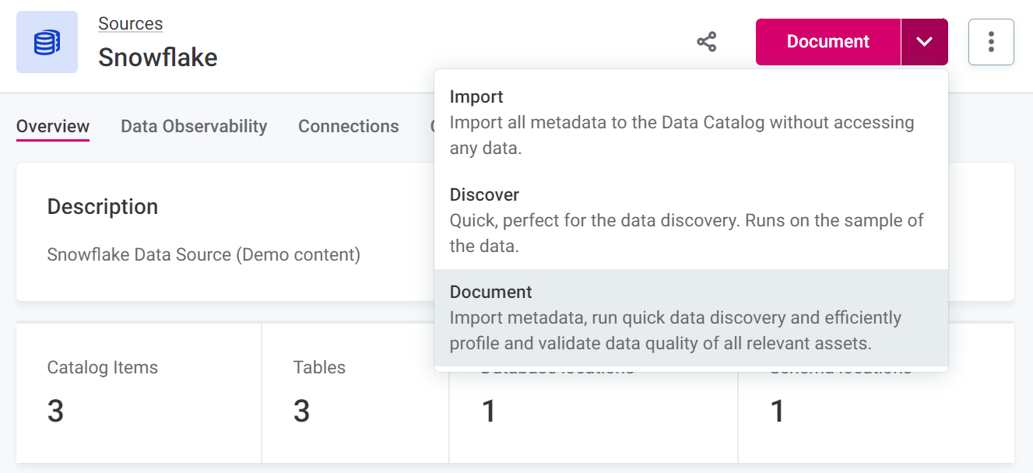The height and width of the screenshot is (473, 1033).
Task: Click the Catalog Items statistic card
Action: pyautogui.click(x=139, y=393)
